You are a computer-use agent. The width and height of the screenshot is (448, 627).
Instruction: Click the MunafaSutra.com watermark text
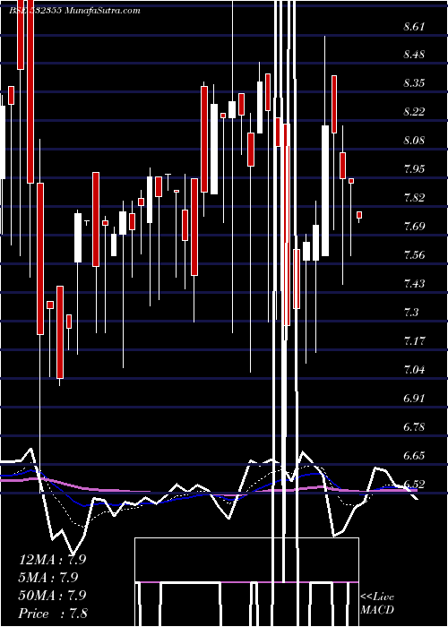(102, 11)
